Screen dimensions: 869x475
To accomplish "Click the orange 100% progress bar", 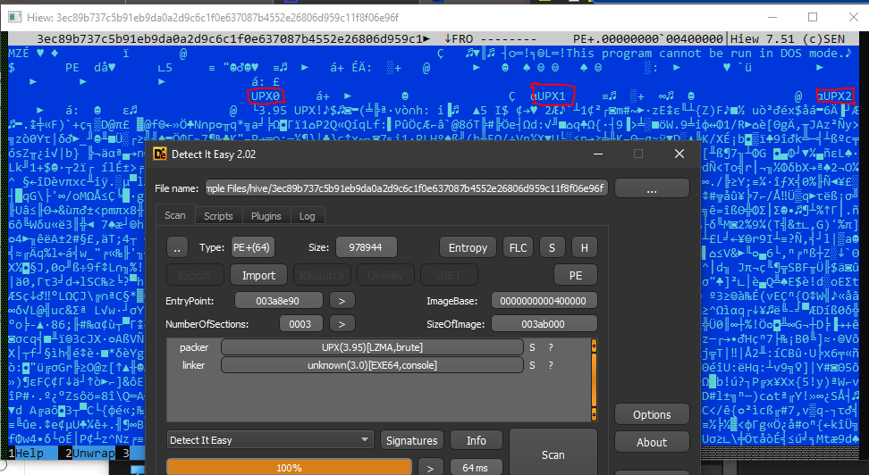I will pyautogui.click(x=289, y=467).
